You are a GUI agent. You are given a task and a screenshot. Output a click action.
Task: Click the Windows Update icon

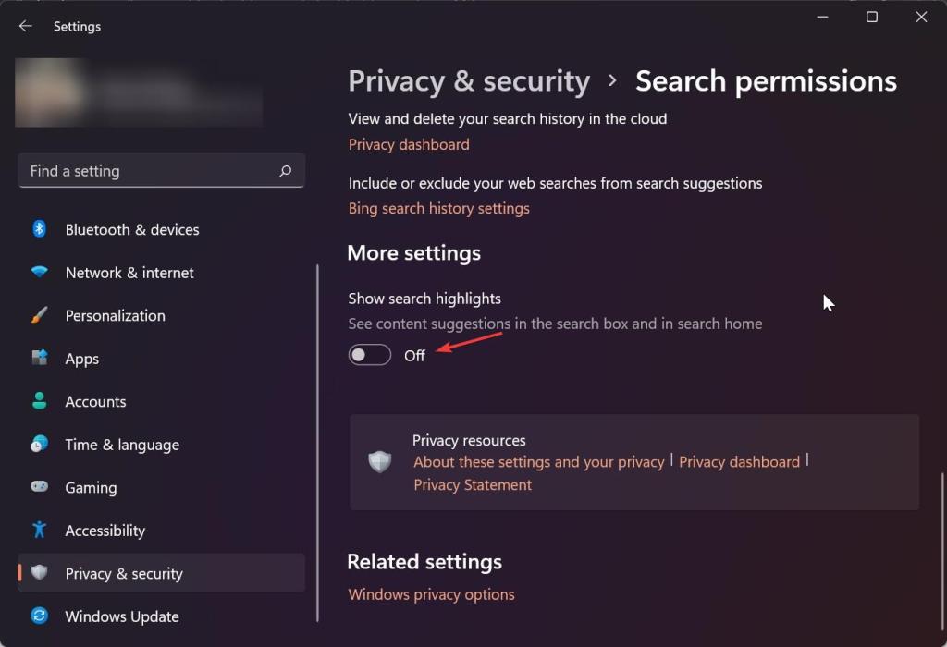click(39, 616)
